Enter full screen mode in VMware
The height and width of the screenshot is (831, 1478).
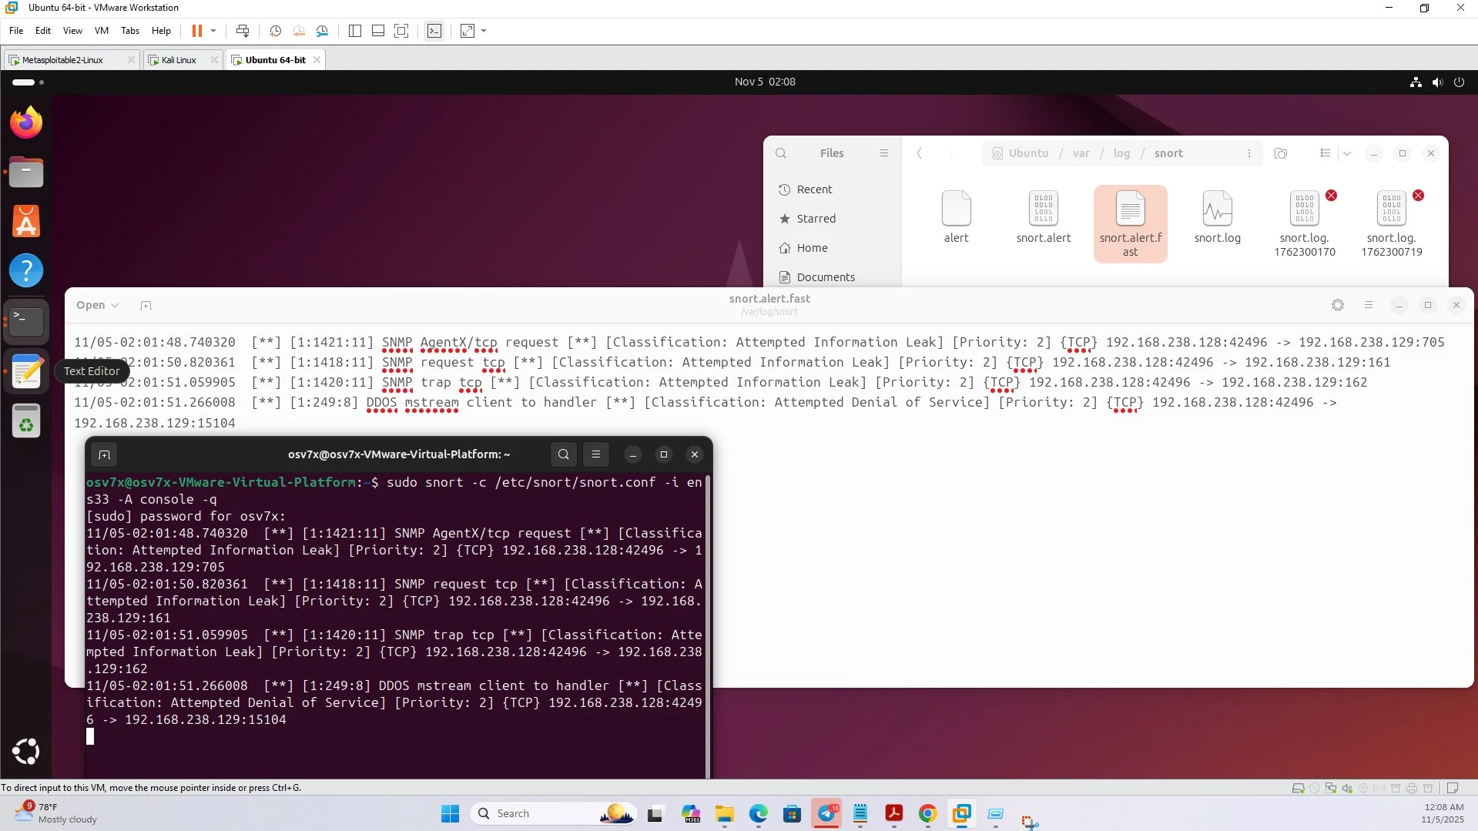tap(401, 31)
